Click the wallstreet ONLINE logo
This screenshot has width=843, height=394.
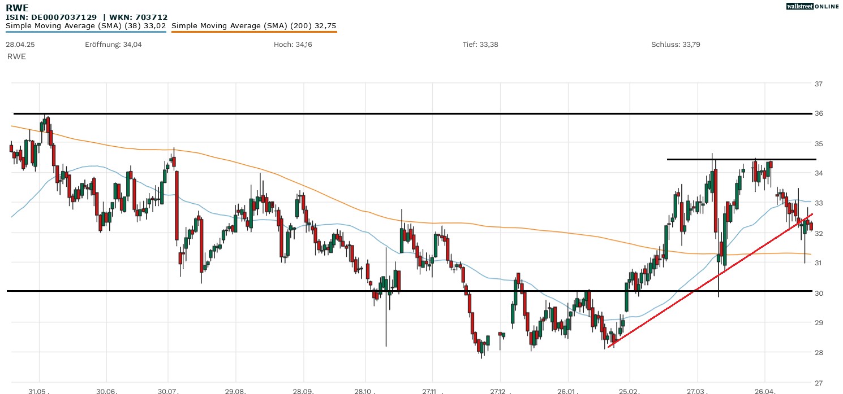(812, 6)
